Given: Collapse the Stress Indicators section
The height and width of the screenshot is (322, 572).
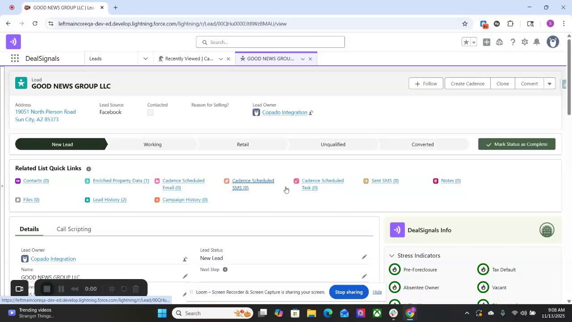Looking at the screenshot, I should (391, 256).
